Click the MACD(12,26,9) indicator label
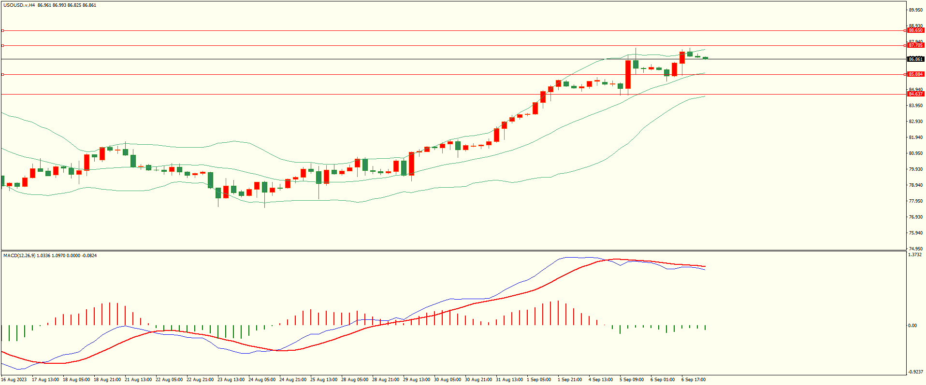Image resolution: width=926 pixels, height=385 pixels. click(x=19, y=255)
